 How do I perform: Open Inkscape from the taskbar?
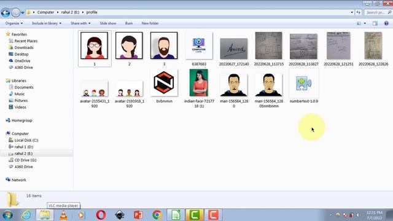pos(120,215)
